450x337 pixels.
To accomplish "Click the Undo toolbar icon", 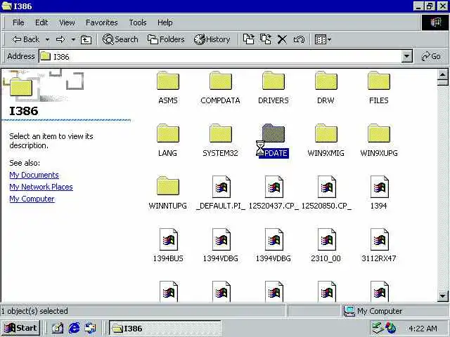I will [299, 39].
